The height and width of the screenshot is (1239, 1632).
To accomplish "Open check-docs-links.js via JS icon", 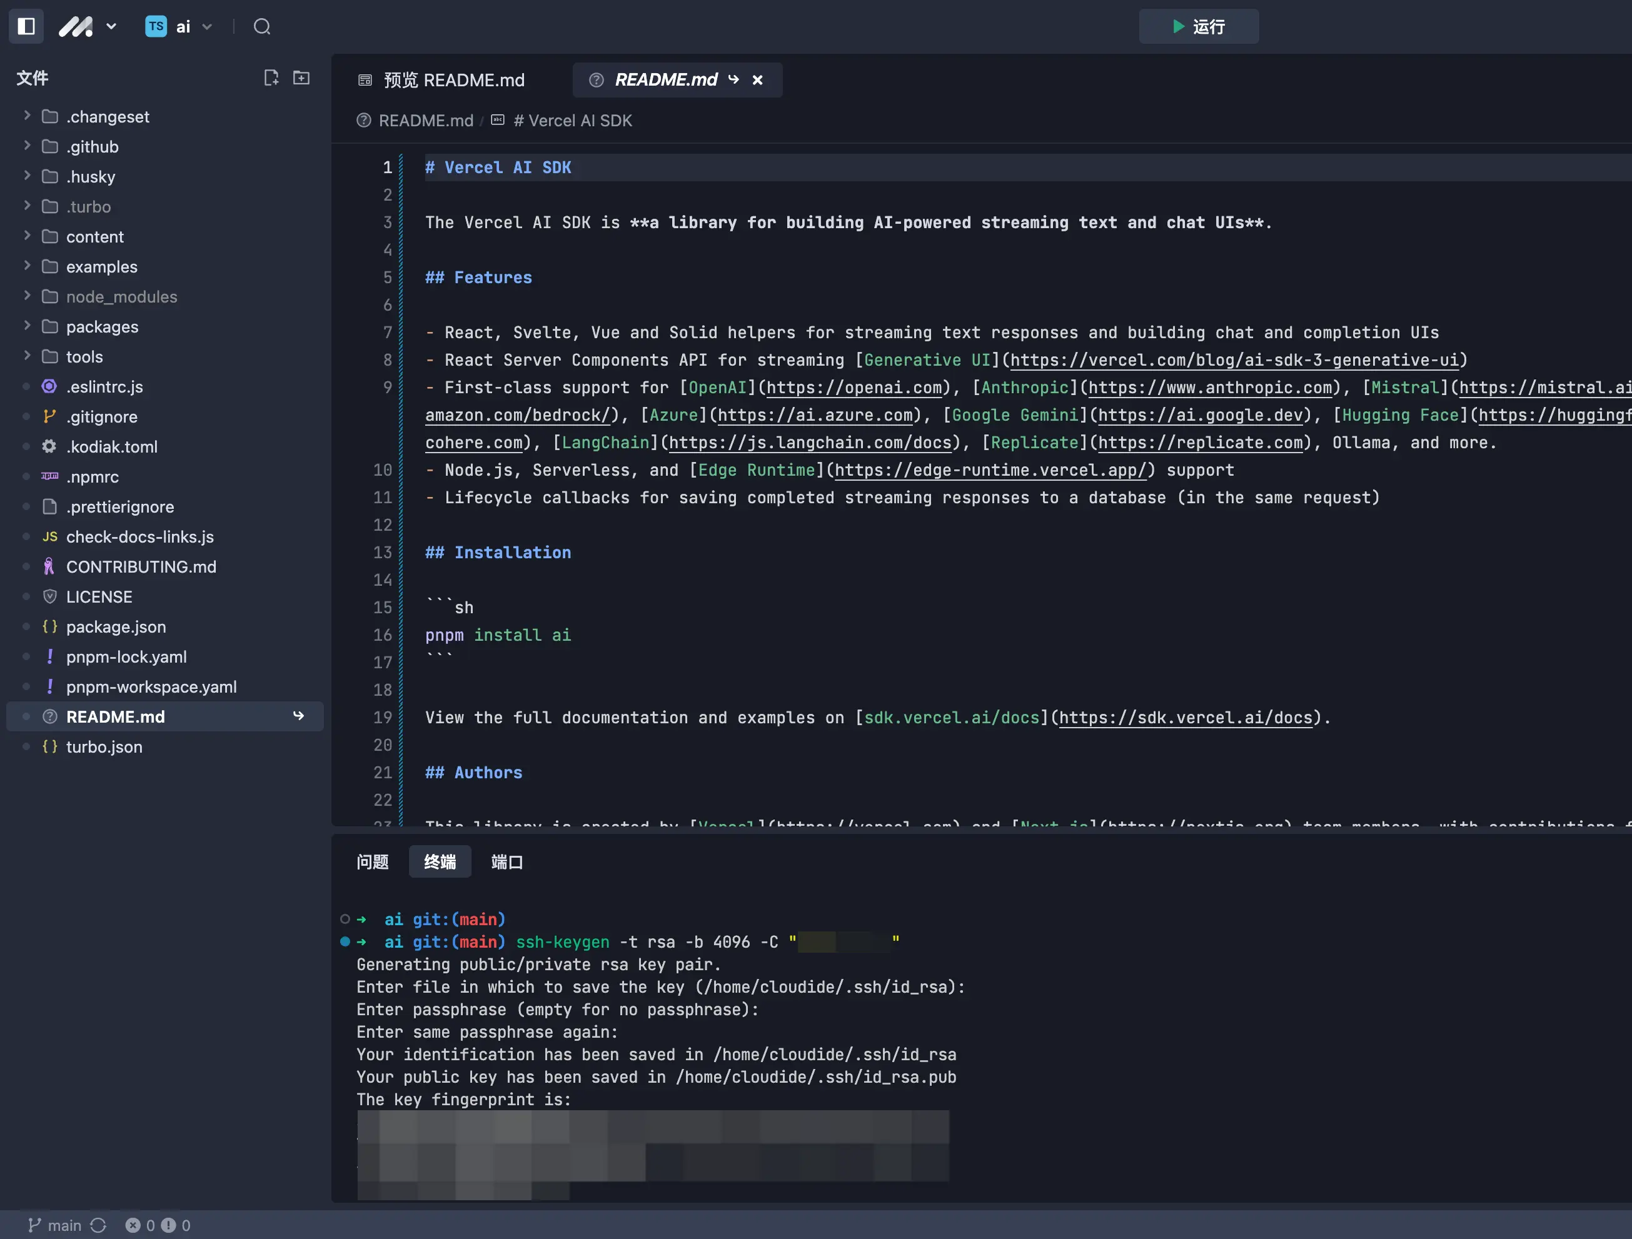I will 49,537.
